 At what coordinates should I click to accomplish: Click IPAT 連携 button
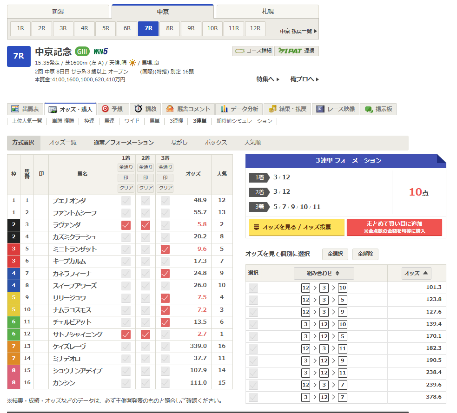[x=297, y=51]
